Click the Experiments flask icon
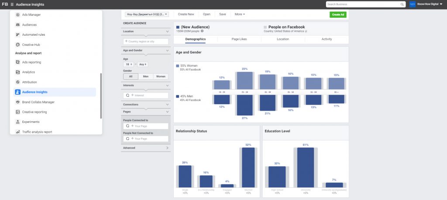This screenshot has width=447, height=200. [17, 122]
